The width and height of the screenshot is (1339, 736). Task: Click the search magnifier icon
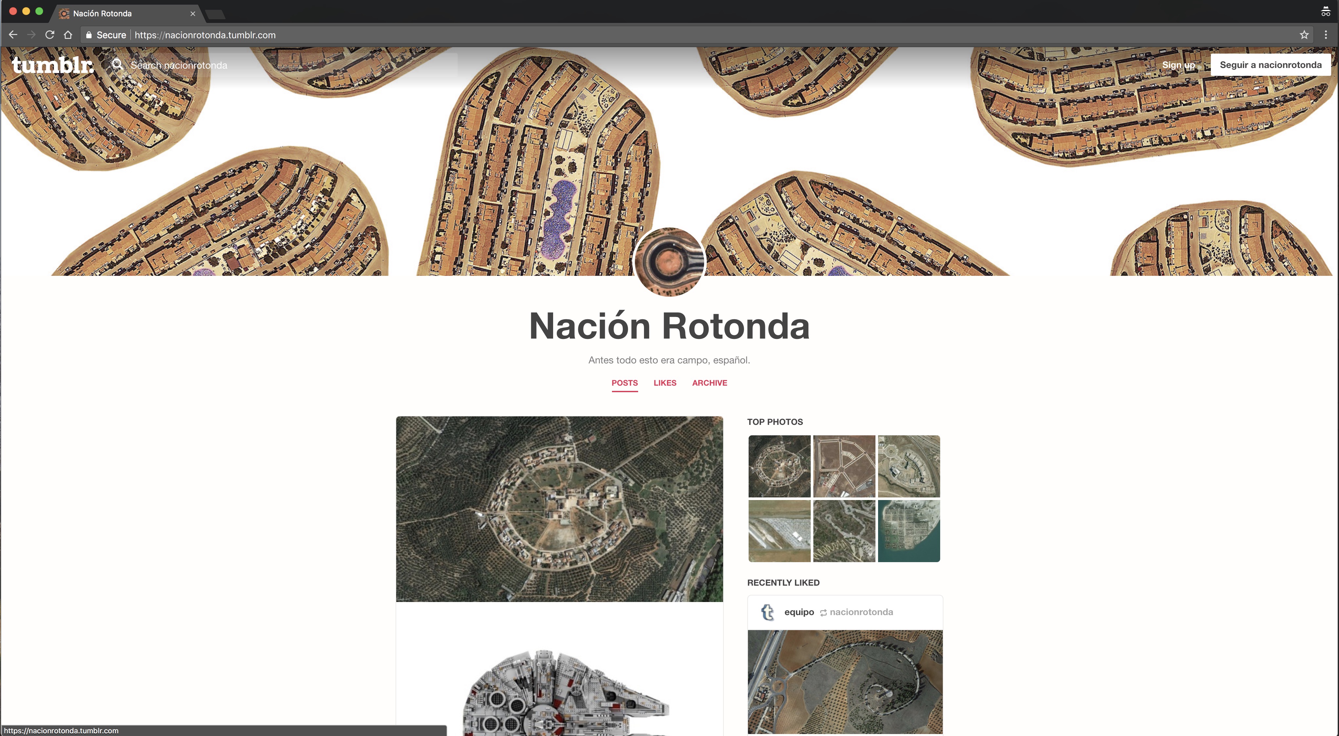tap(117, 64)
